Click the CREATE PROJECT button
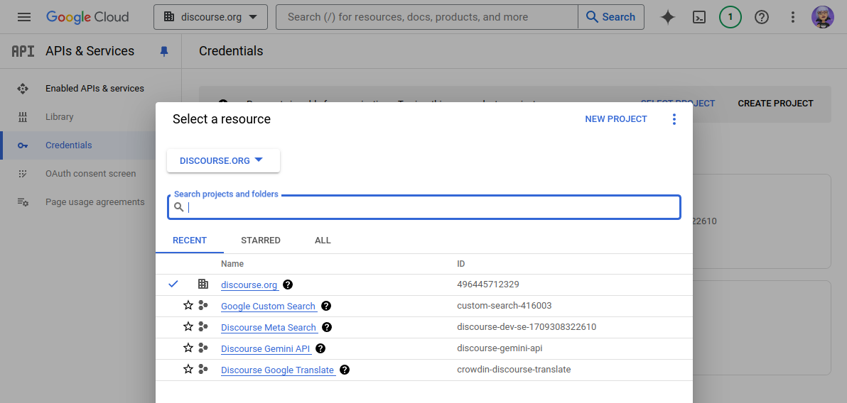The image size is (847, 403). (x=775, y=104)
